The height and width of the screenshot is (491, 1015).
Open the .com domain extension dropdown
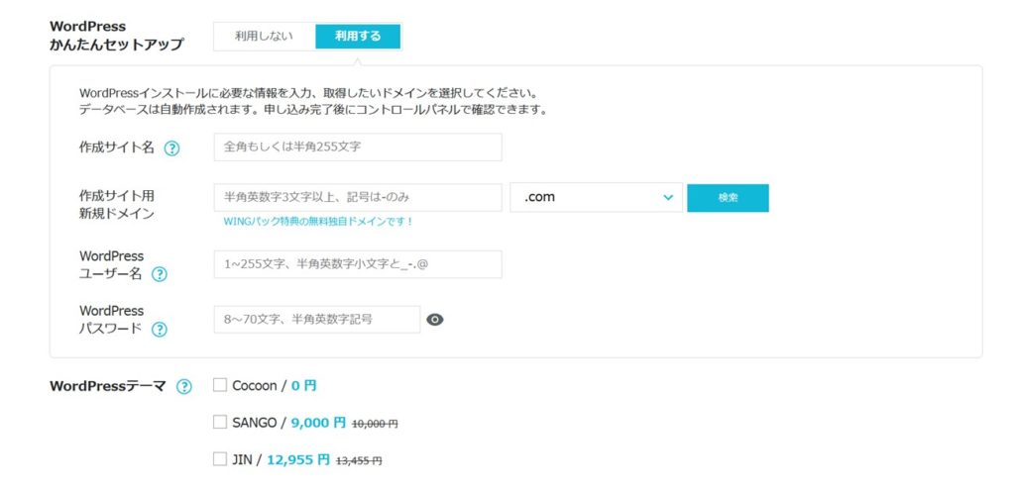(x=596, y=198)
